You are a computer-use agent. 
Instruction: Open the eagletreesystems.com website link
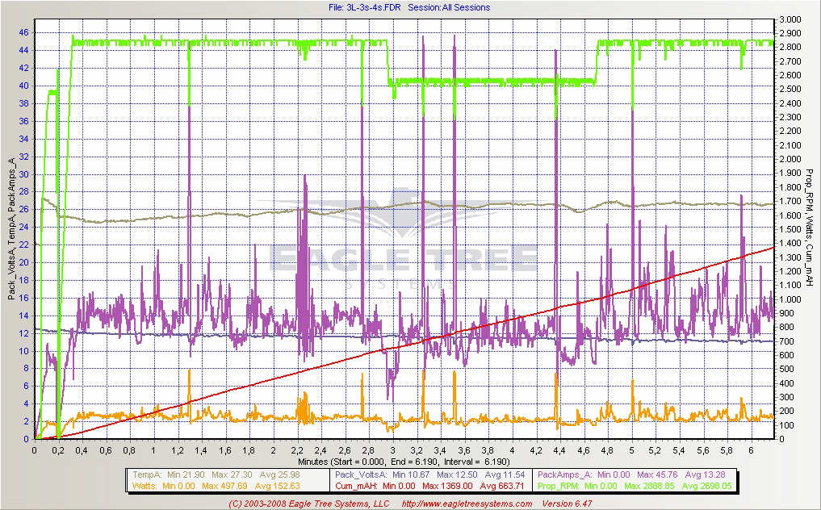(x=465, y=504)
